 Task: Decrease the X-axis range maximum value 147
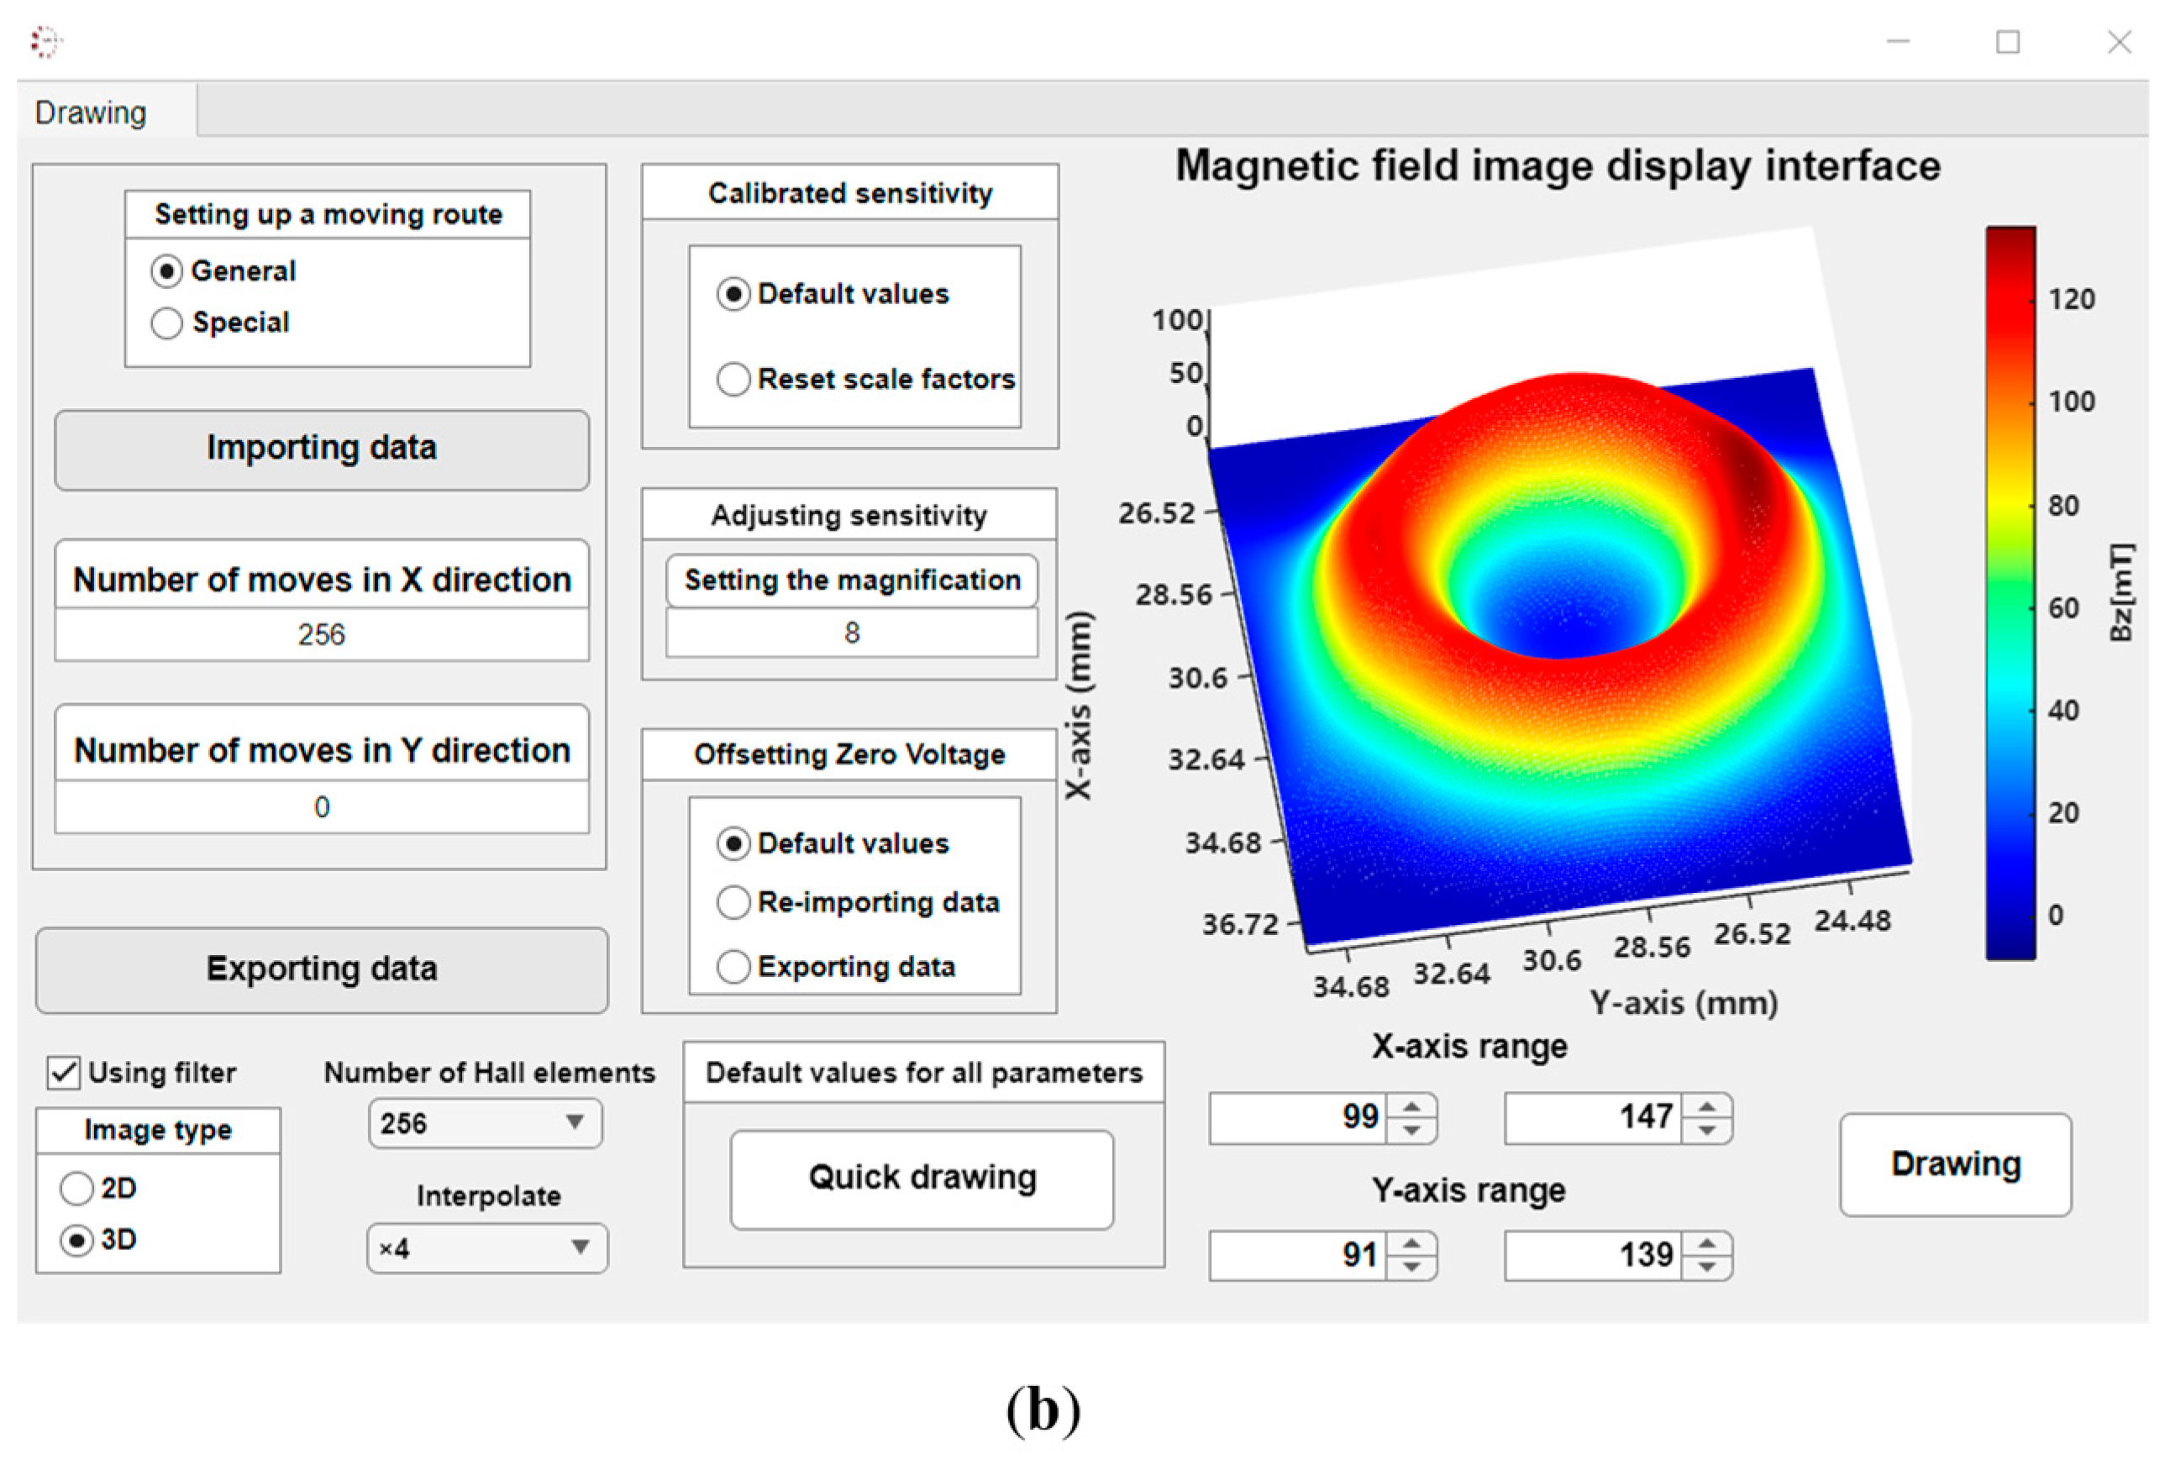(1706, 1130)
